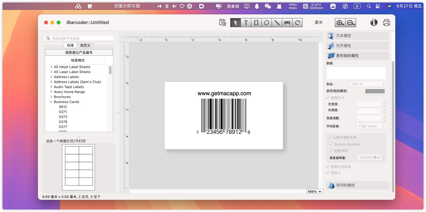Image resolution: width=426 pixels, height=212 pixels.
Task: Collapse the Business Cards category
Action: tap(51, 102)
